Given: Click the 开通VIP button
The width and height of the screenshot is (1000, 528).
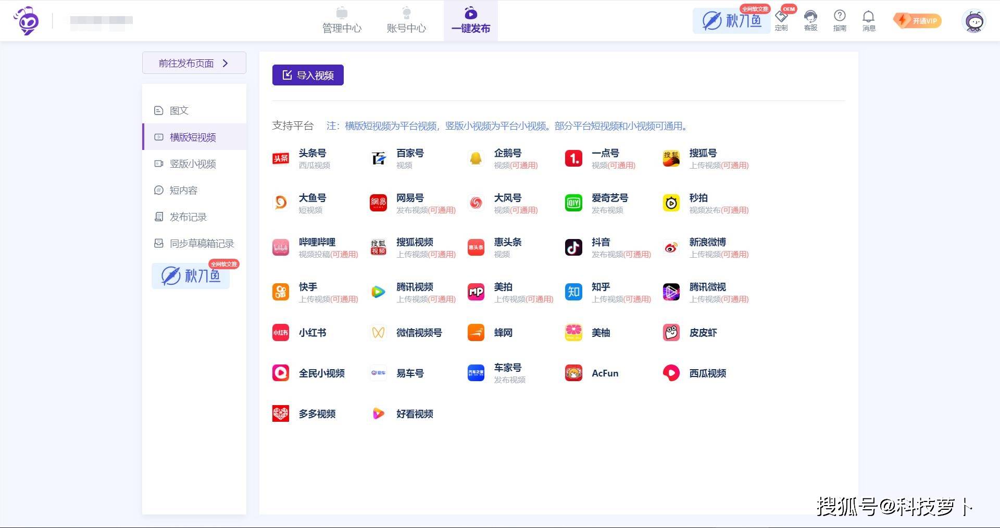Looking at the screenshot, I should click(918, 21).
